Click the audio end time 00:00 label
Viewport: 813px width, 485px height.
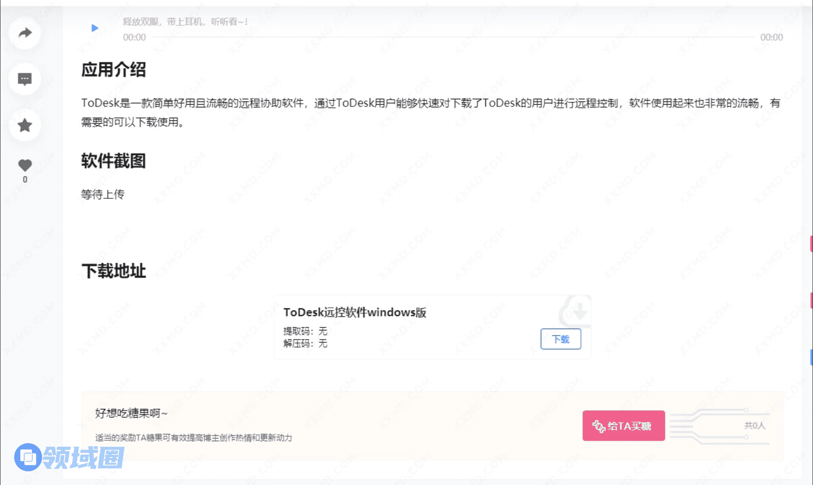[771, 37]
